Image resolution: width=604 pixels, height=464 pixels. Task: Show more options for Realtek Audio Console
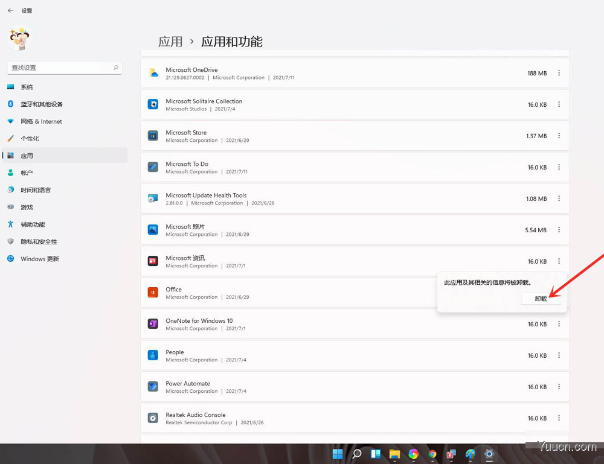click(x=559, y=418)
